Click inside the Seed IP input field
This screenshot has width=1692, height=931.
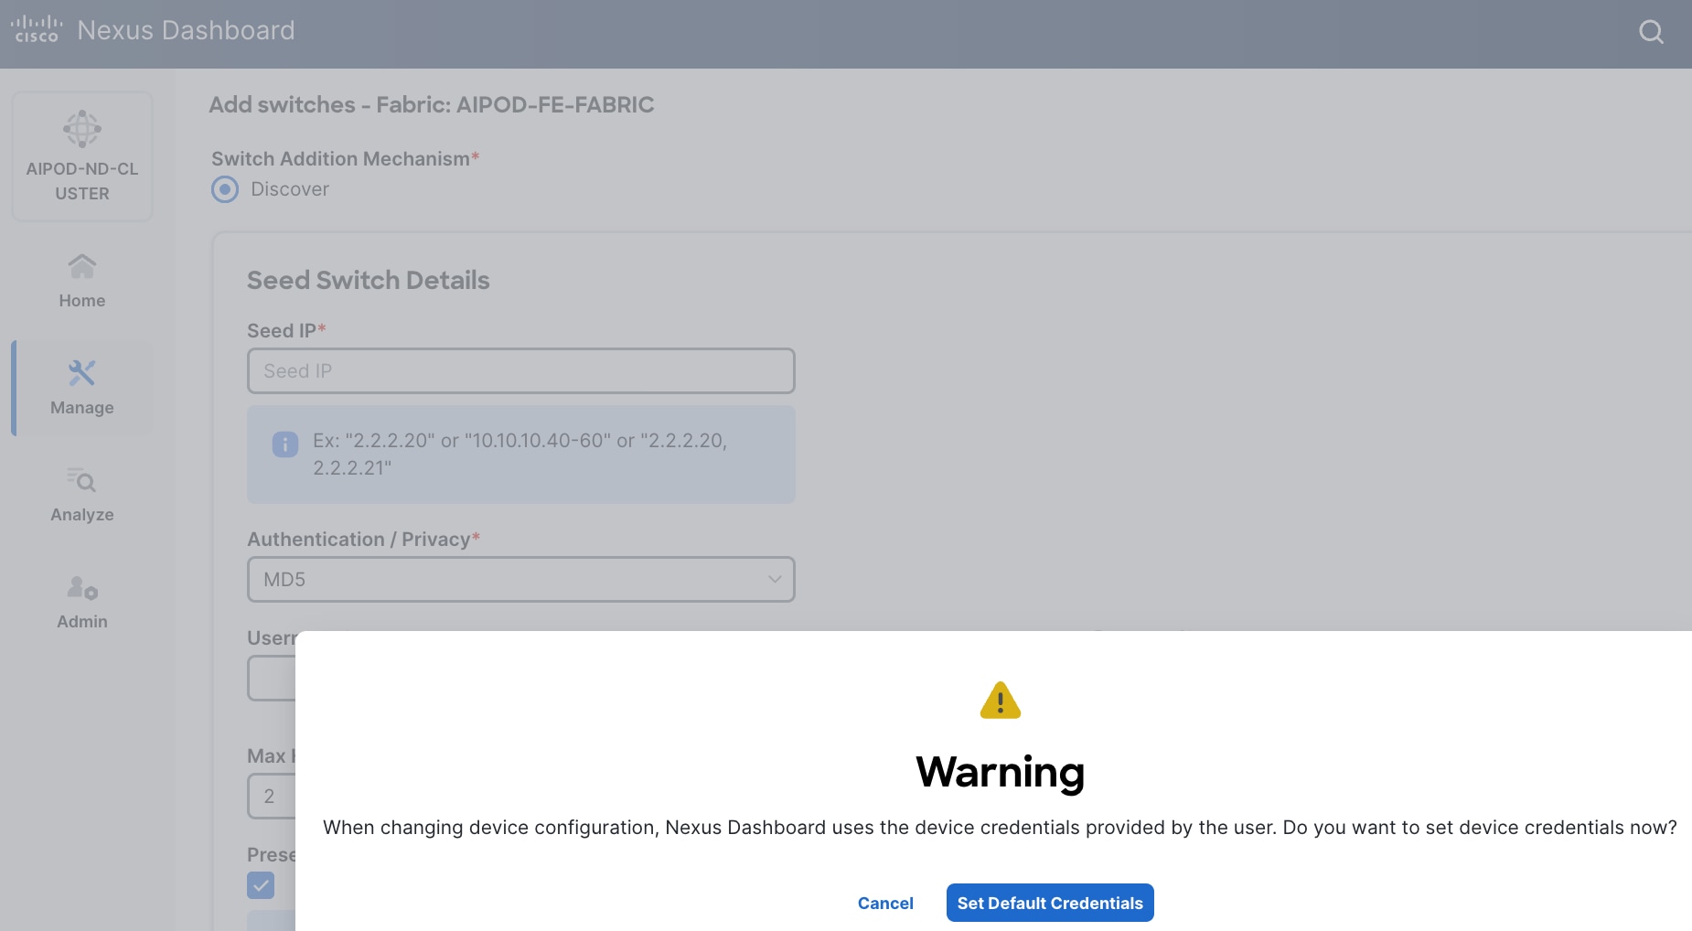[519, 369]
